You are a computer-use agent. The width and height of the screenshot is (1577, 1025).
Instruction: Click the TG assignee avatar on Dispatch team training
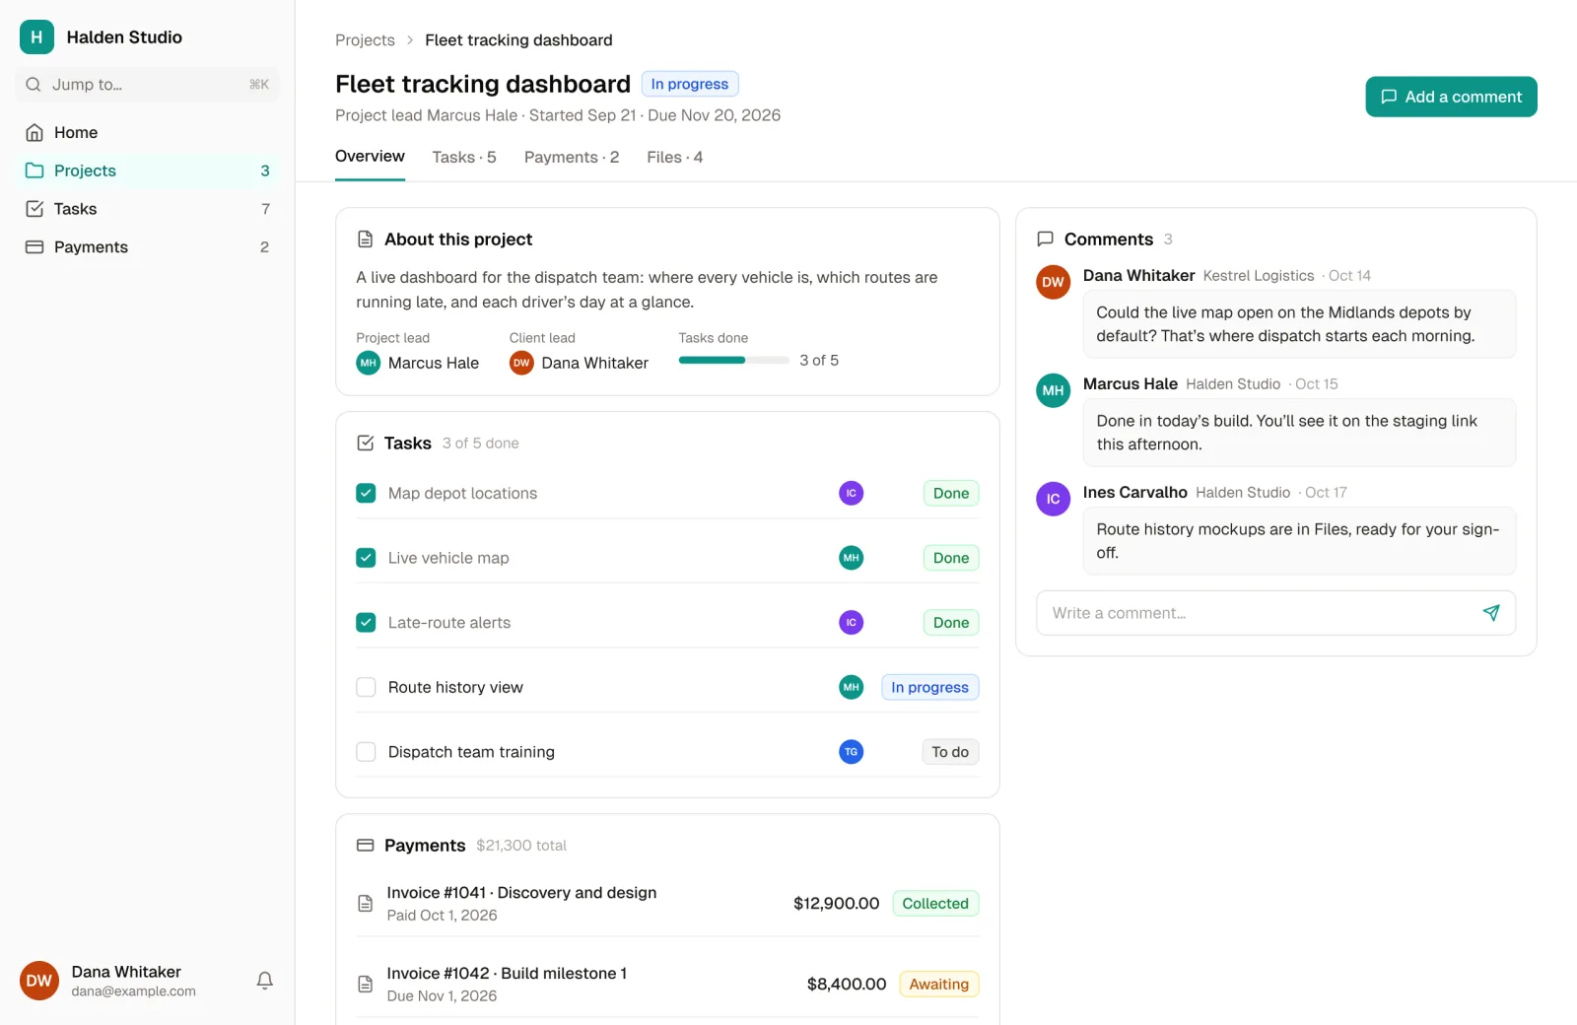click(x=852, y=752)
